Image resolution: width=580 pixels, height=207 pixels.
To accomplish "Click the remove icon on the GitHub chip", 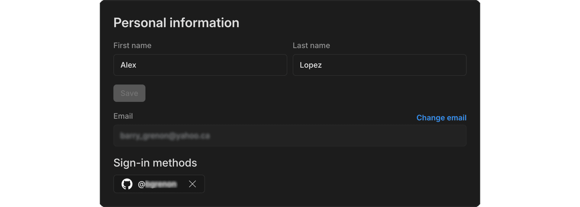I will point(192,184).
